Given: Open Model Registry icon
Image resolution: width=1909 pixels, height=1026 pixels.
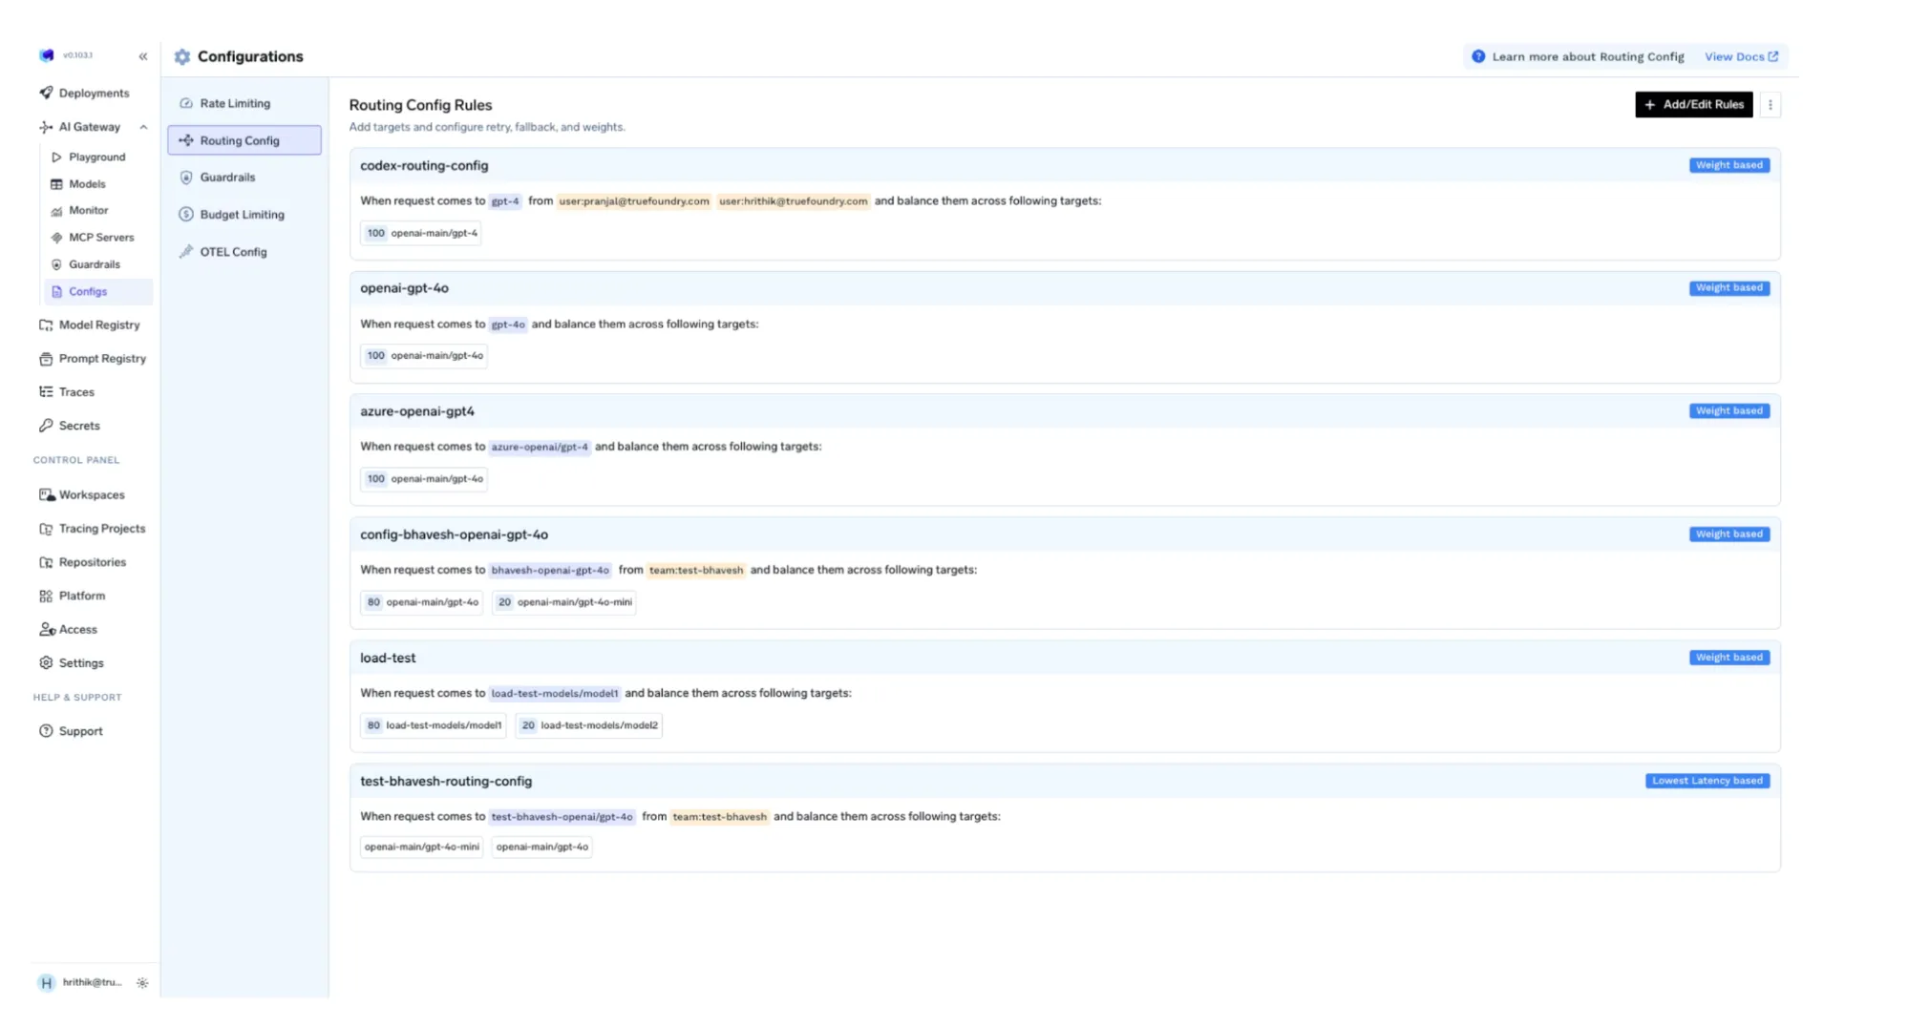Looking at the screenshot, I should pyautogui.click(x=46, y=325).
